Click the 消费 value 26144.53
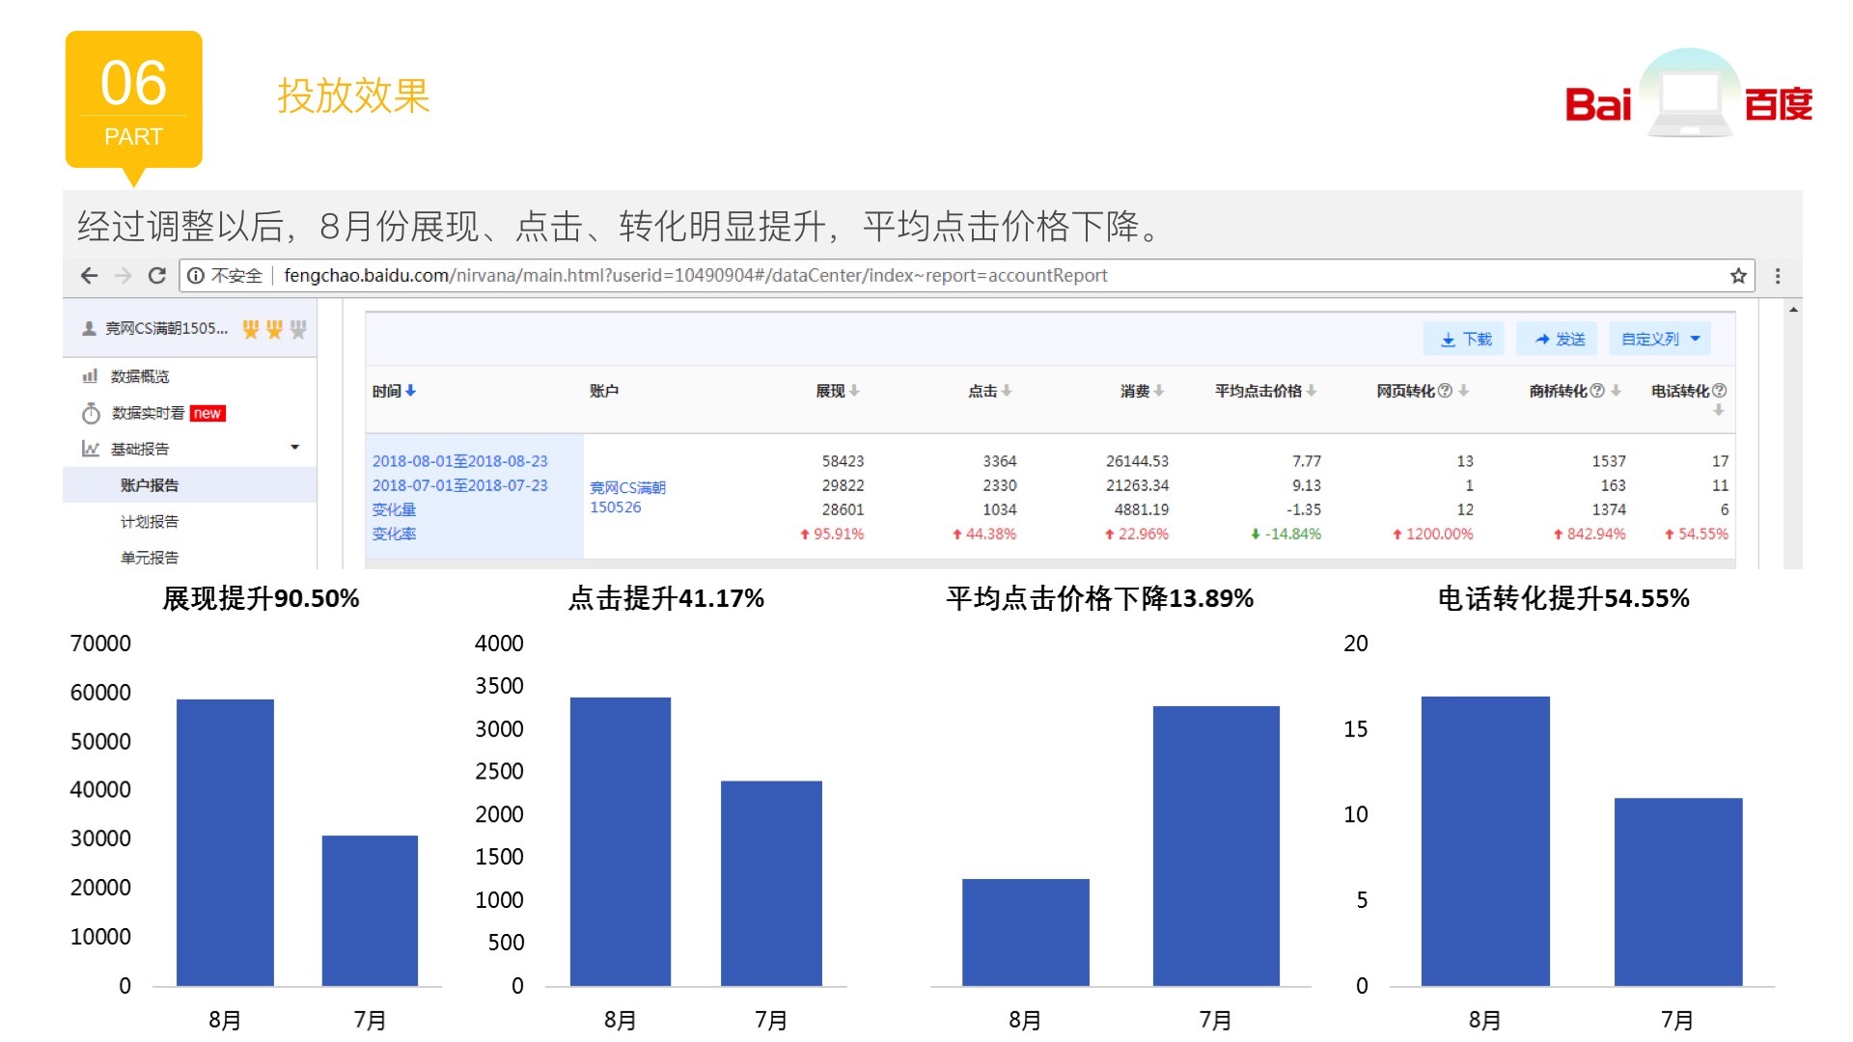 click(1138, 461)
